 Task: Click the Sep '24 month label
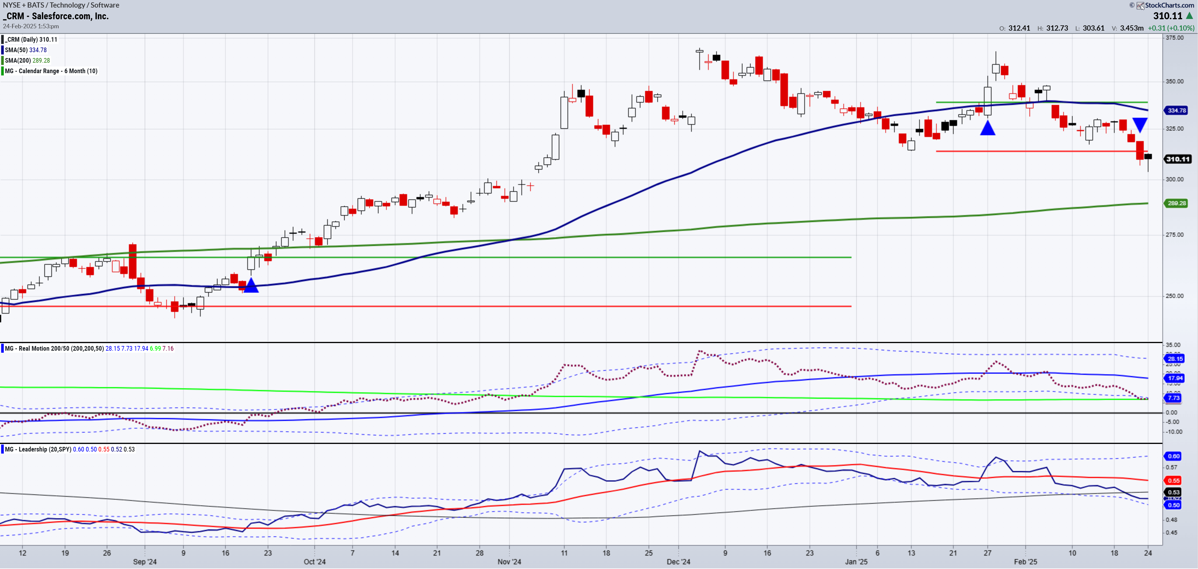click(x=145, y=561)
